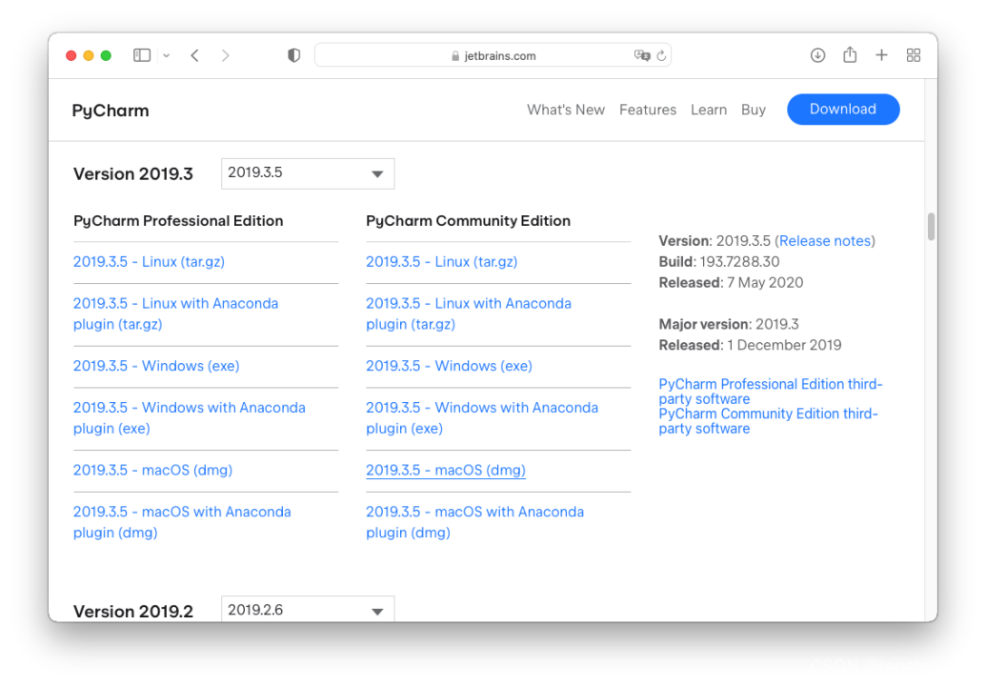Download Community macOS with Anaconda plugin
986x686 pixels.
coord(474,522)
